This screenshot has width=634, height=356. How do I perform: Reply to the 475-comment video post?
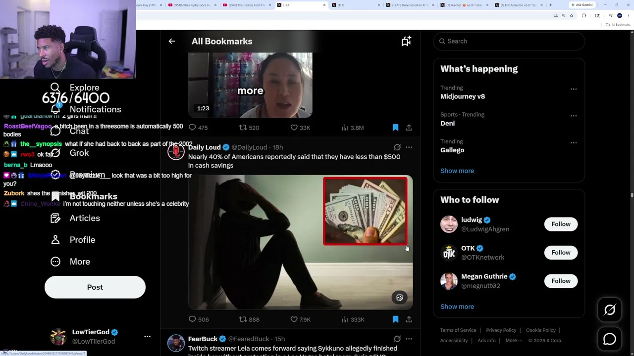coord(198,128)
